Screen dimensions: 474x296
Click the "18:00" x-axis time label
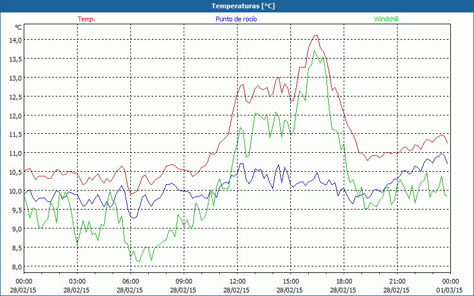pos(344,282)
